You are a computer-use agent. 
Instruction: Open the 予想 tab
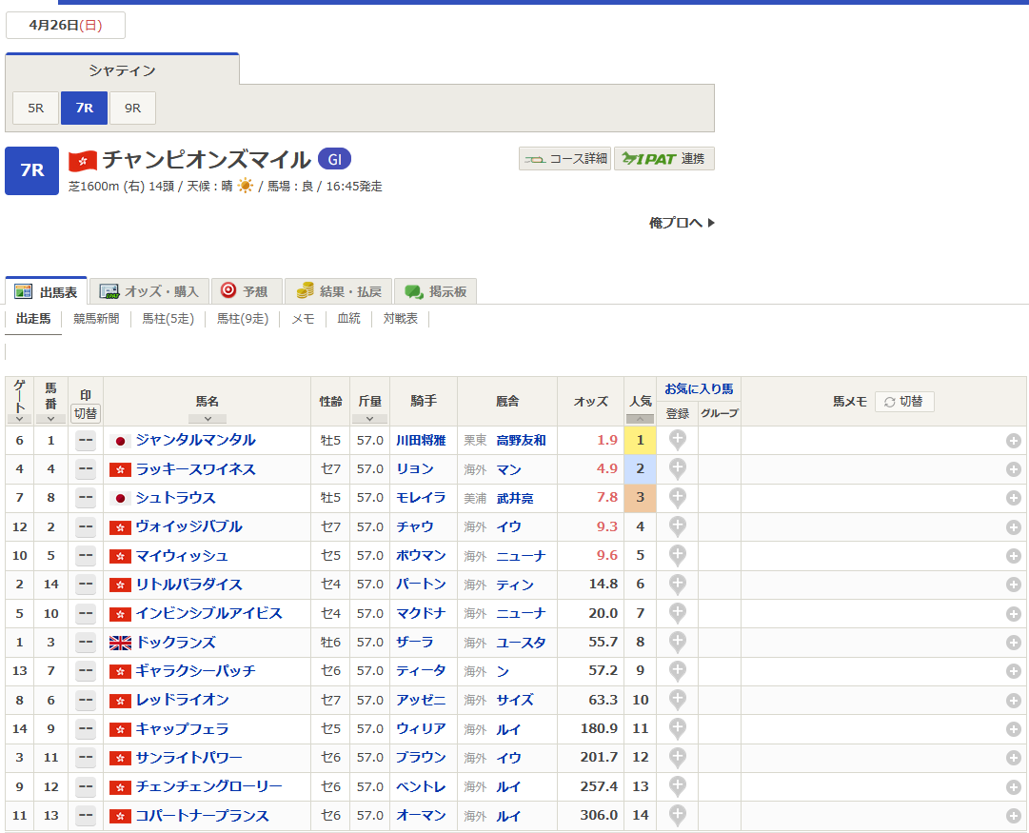click(247, 291)
